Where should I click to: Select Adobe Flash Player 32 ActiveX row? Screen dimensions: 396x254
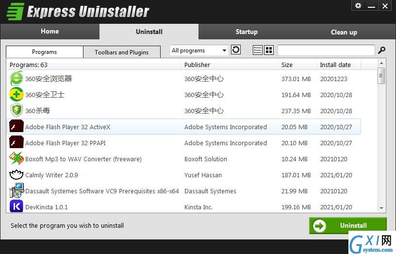coord(184,127)
